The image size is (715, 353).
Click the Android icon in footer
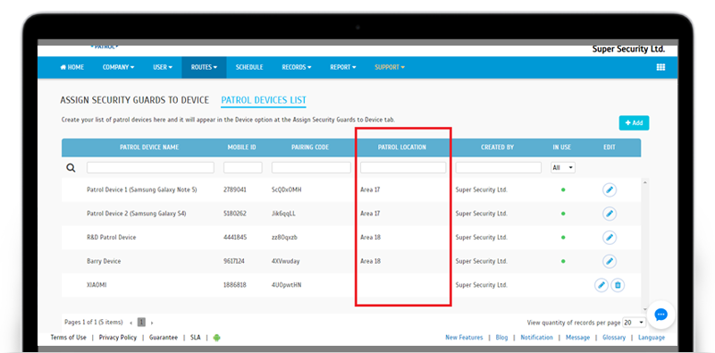point(216,338)
